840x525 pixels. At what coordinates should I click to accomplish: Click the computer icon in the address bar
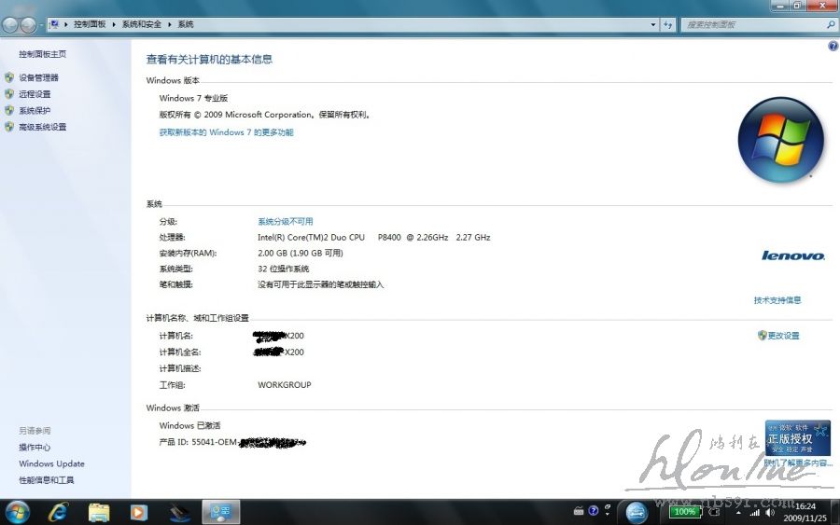tap(54, 24)
